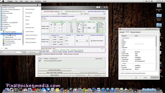Image resolution: width=165 pixels, height=93 pixels.
Task: Open the H.264/AVC video codec dropdown
Action: (82, 14)
